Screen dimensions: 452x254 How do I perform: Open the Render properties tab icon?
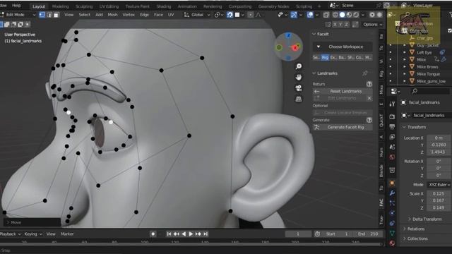pyautogui.click(x=392, y=116)
